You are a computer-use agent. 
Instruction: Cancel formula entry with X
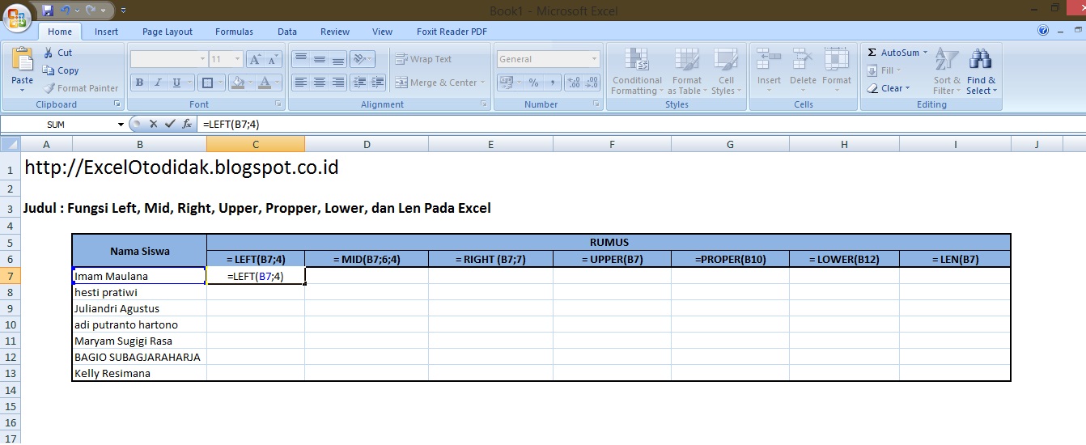tap(153, 124)
